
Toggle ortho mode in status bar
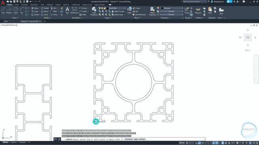(200, 143)
